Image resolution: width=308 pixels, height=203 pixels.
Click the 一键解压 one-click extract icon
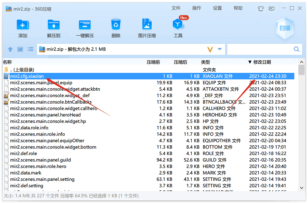(x=85, y=25)
